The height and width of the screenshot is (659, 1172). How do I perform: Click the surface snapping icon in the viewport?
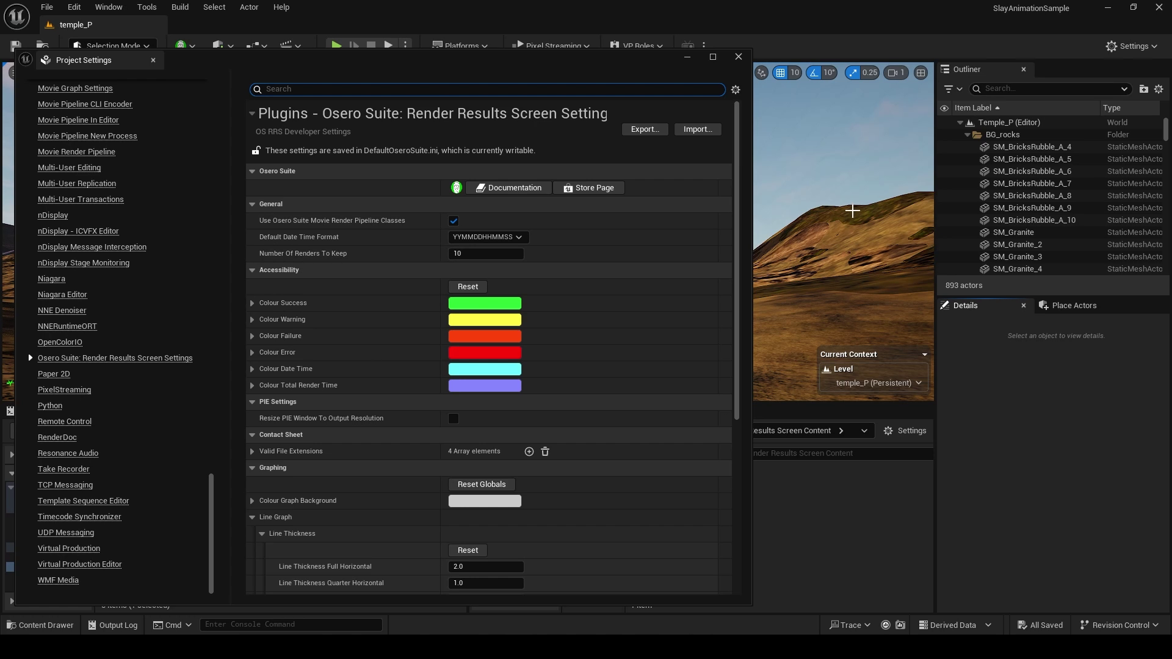[761, 73]
